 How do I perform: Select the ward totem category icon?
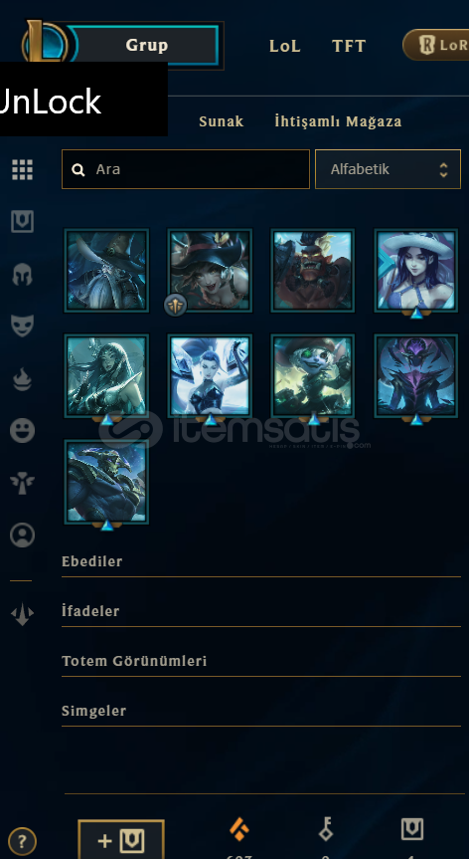pyautogui.click(x=23, y=483)
